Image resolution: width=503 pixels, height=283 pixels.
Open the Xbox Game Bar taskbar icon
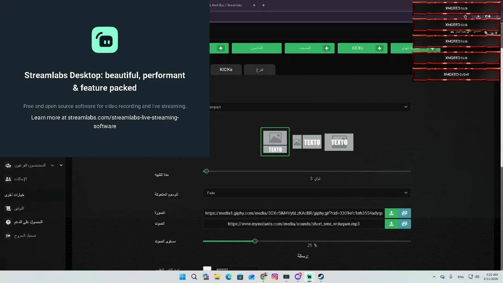[286, 277]
